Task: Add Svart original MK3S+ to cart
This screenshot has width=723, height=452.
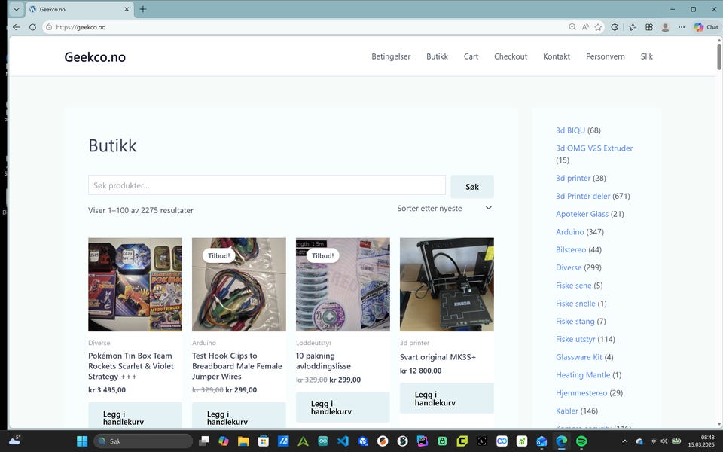Action: pos(446,398)
